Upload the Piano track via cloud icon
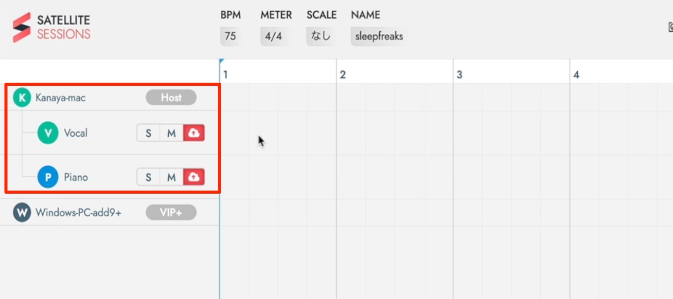The height and width of the screenshot is (299, 673). 194,177
